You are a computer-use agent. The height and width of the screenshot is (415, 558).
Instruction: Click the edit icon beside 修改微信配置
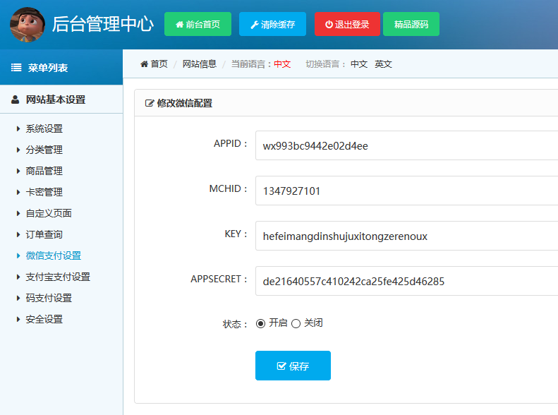150,103
